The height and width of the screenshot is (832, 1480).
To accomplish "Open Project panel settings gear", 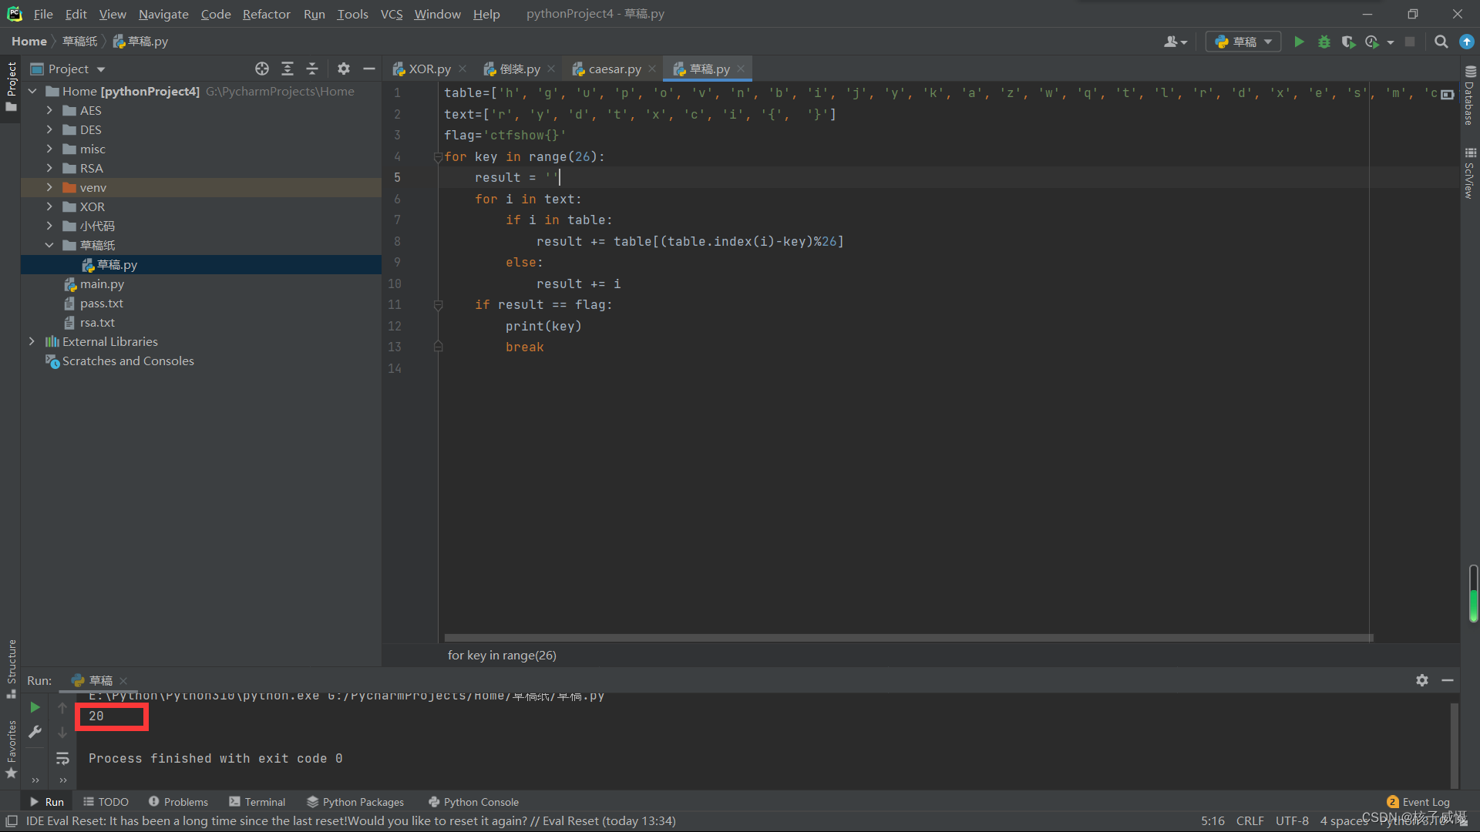I will (344, 69).
